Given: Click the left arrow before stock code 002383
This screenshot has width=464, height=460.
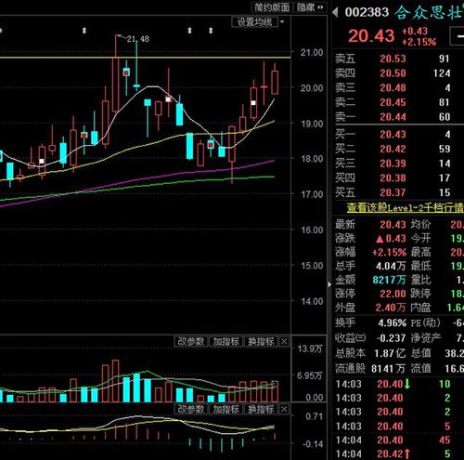Looking at the screenshot, I should (335, 12).
